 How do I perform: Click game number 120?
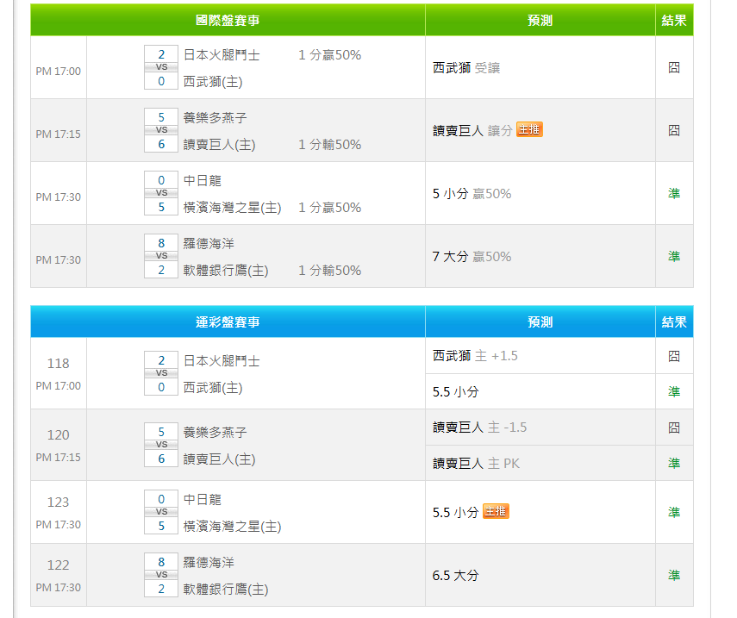pos(59,434)
